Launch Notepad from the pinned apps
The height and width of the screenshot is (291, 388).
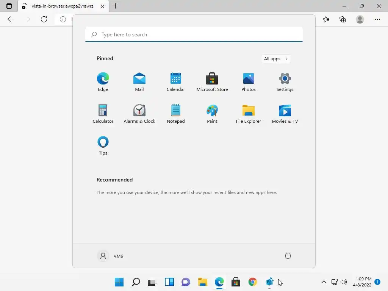[x=176, y=114]
